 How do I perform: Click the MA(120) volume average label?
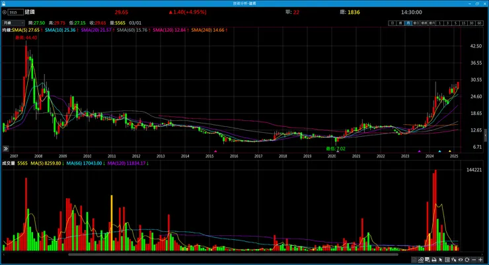click(x=126, y=163)
